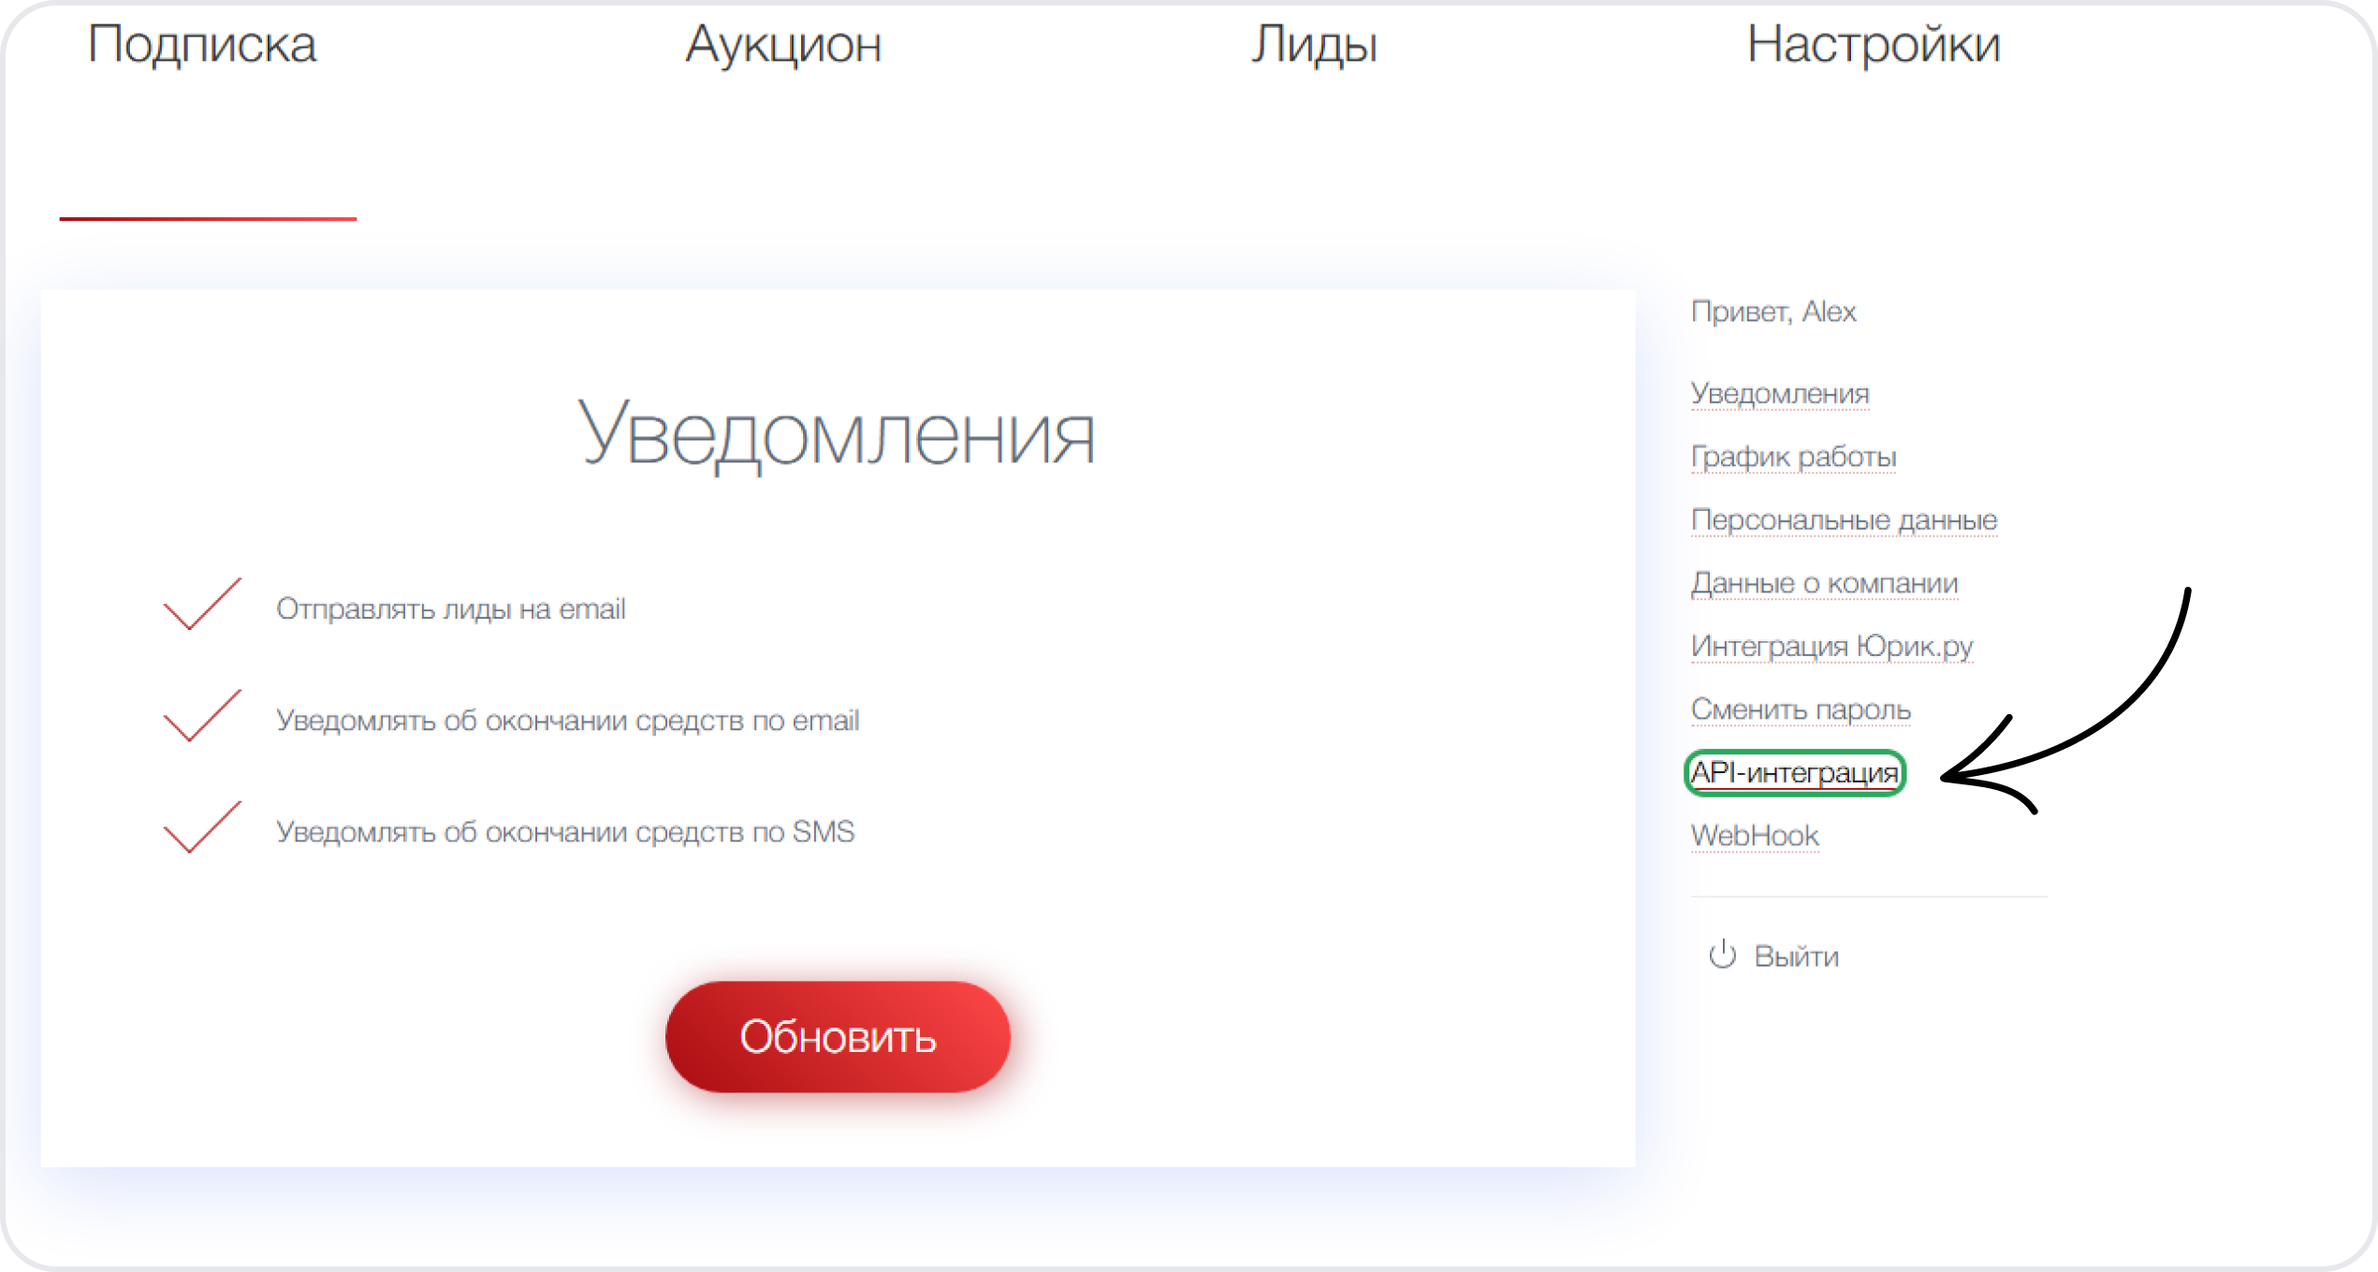Screen dimensions: 2378x1272
Task: Open the WebHook settings link
Action: coord(1755,836)
